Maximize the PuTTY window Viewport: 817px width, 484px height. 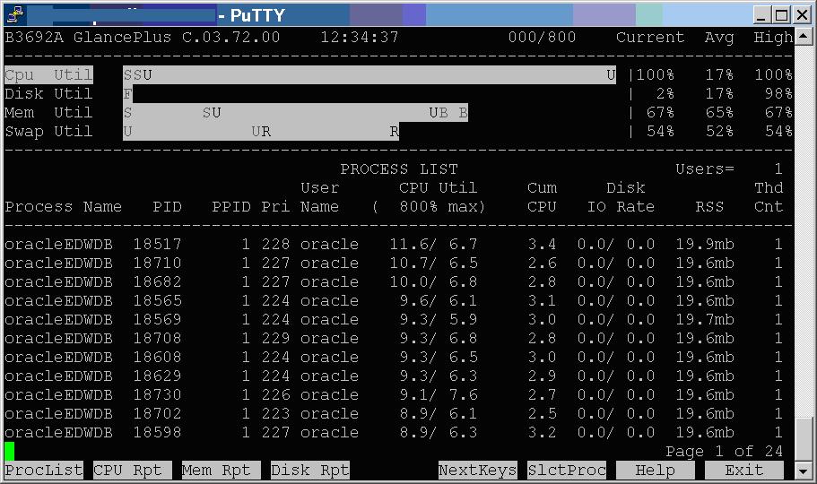(781, 15)
